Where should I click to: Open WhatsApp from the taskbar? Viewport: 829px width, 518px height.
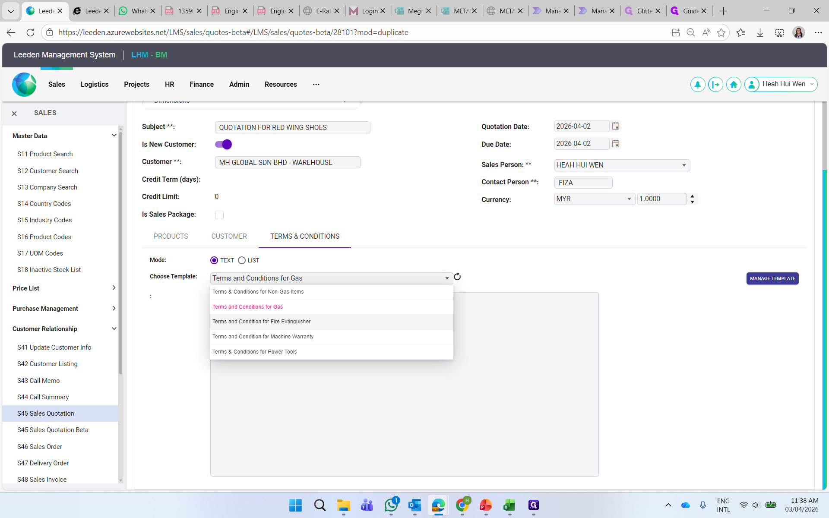point(391,505)
